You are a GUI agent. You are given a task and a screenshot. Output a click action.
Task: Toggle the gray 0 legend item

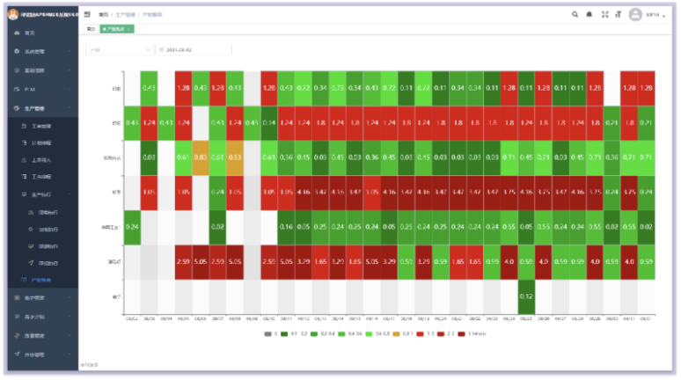click(267, 333)
